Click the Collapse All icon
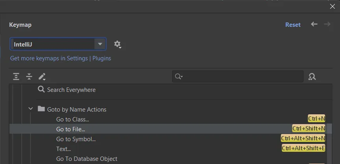 pos(29,76)
